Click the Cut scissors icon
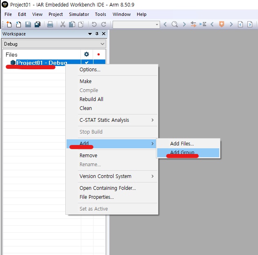The image size is (258, 255). coord(63,24)
